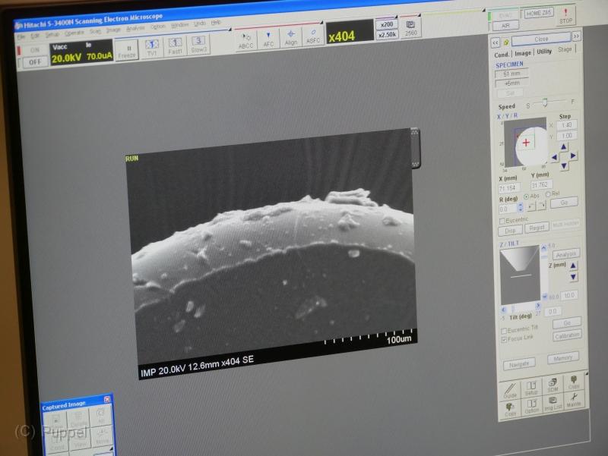Screen dimensions: 608x456
Task: Raise Z with up arrow
Action: point(573,265)
